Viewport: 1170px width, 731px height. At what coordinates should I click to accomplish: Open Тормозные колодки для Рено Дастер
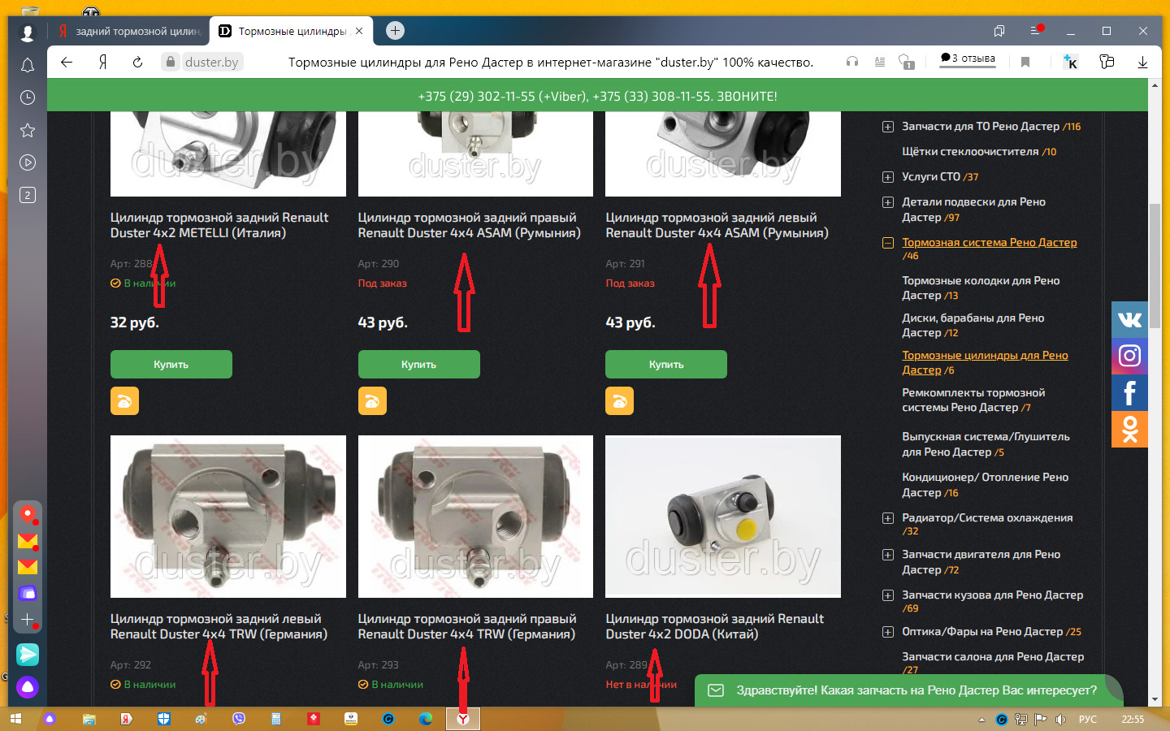coord(981,288)
